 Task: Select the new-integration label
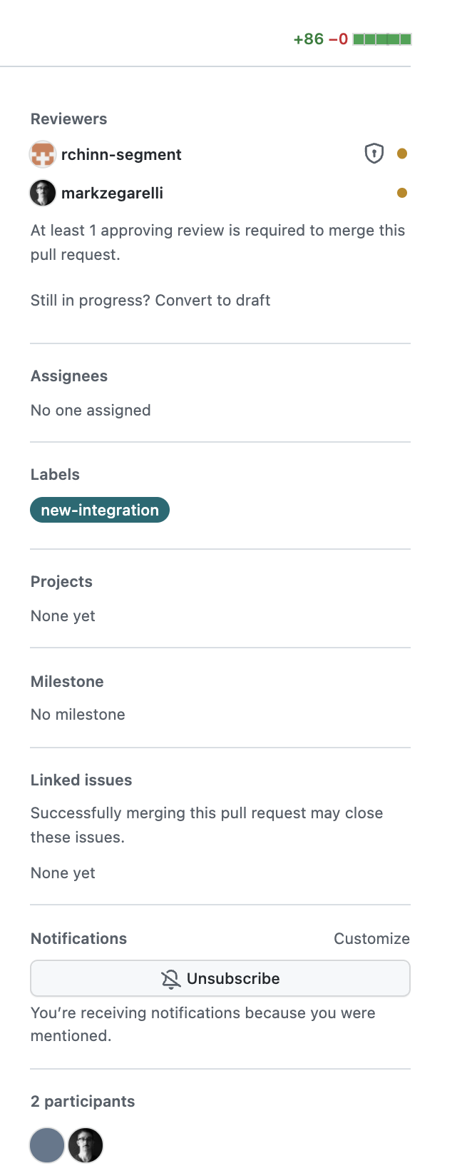tap(100, 510)
